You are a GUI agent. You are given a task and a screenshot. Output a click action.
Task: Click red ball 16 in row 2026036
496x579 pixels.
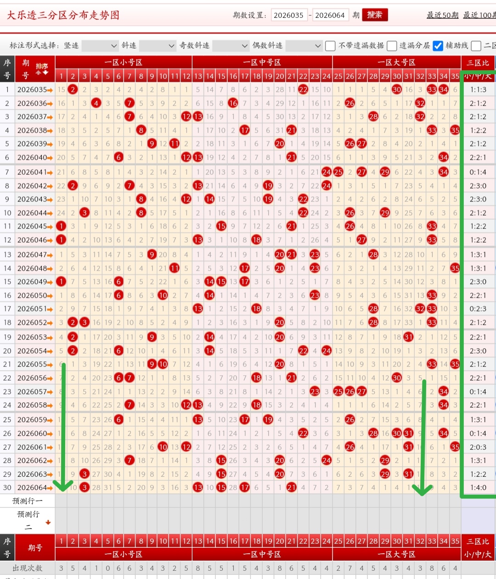coord(233,103)
